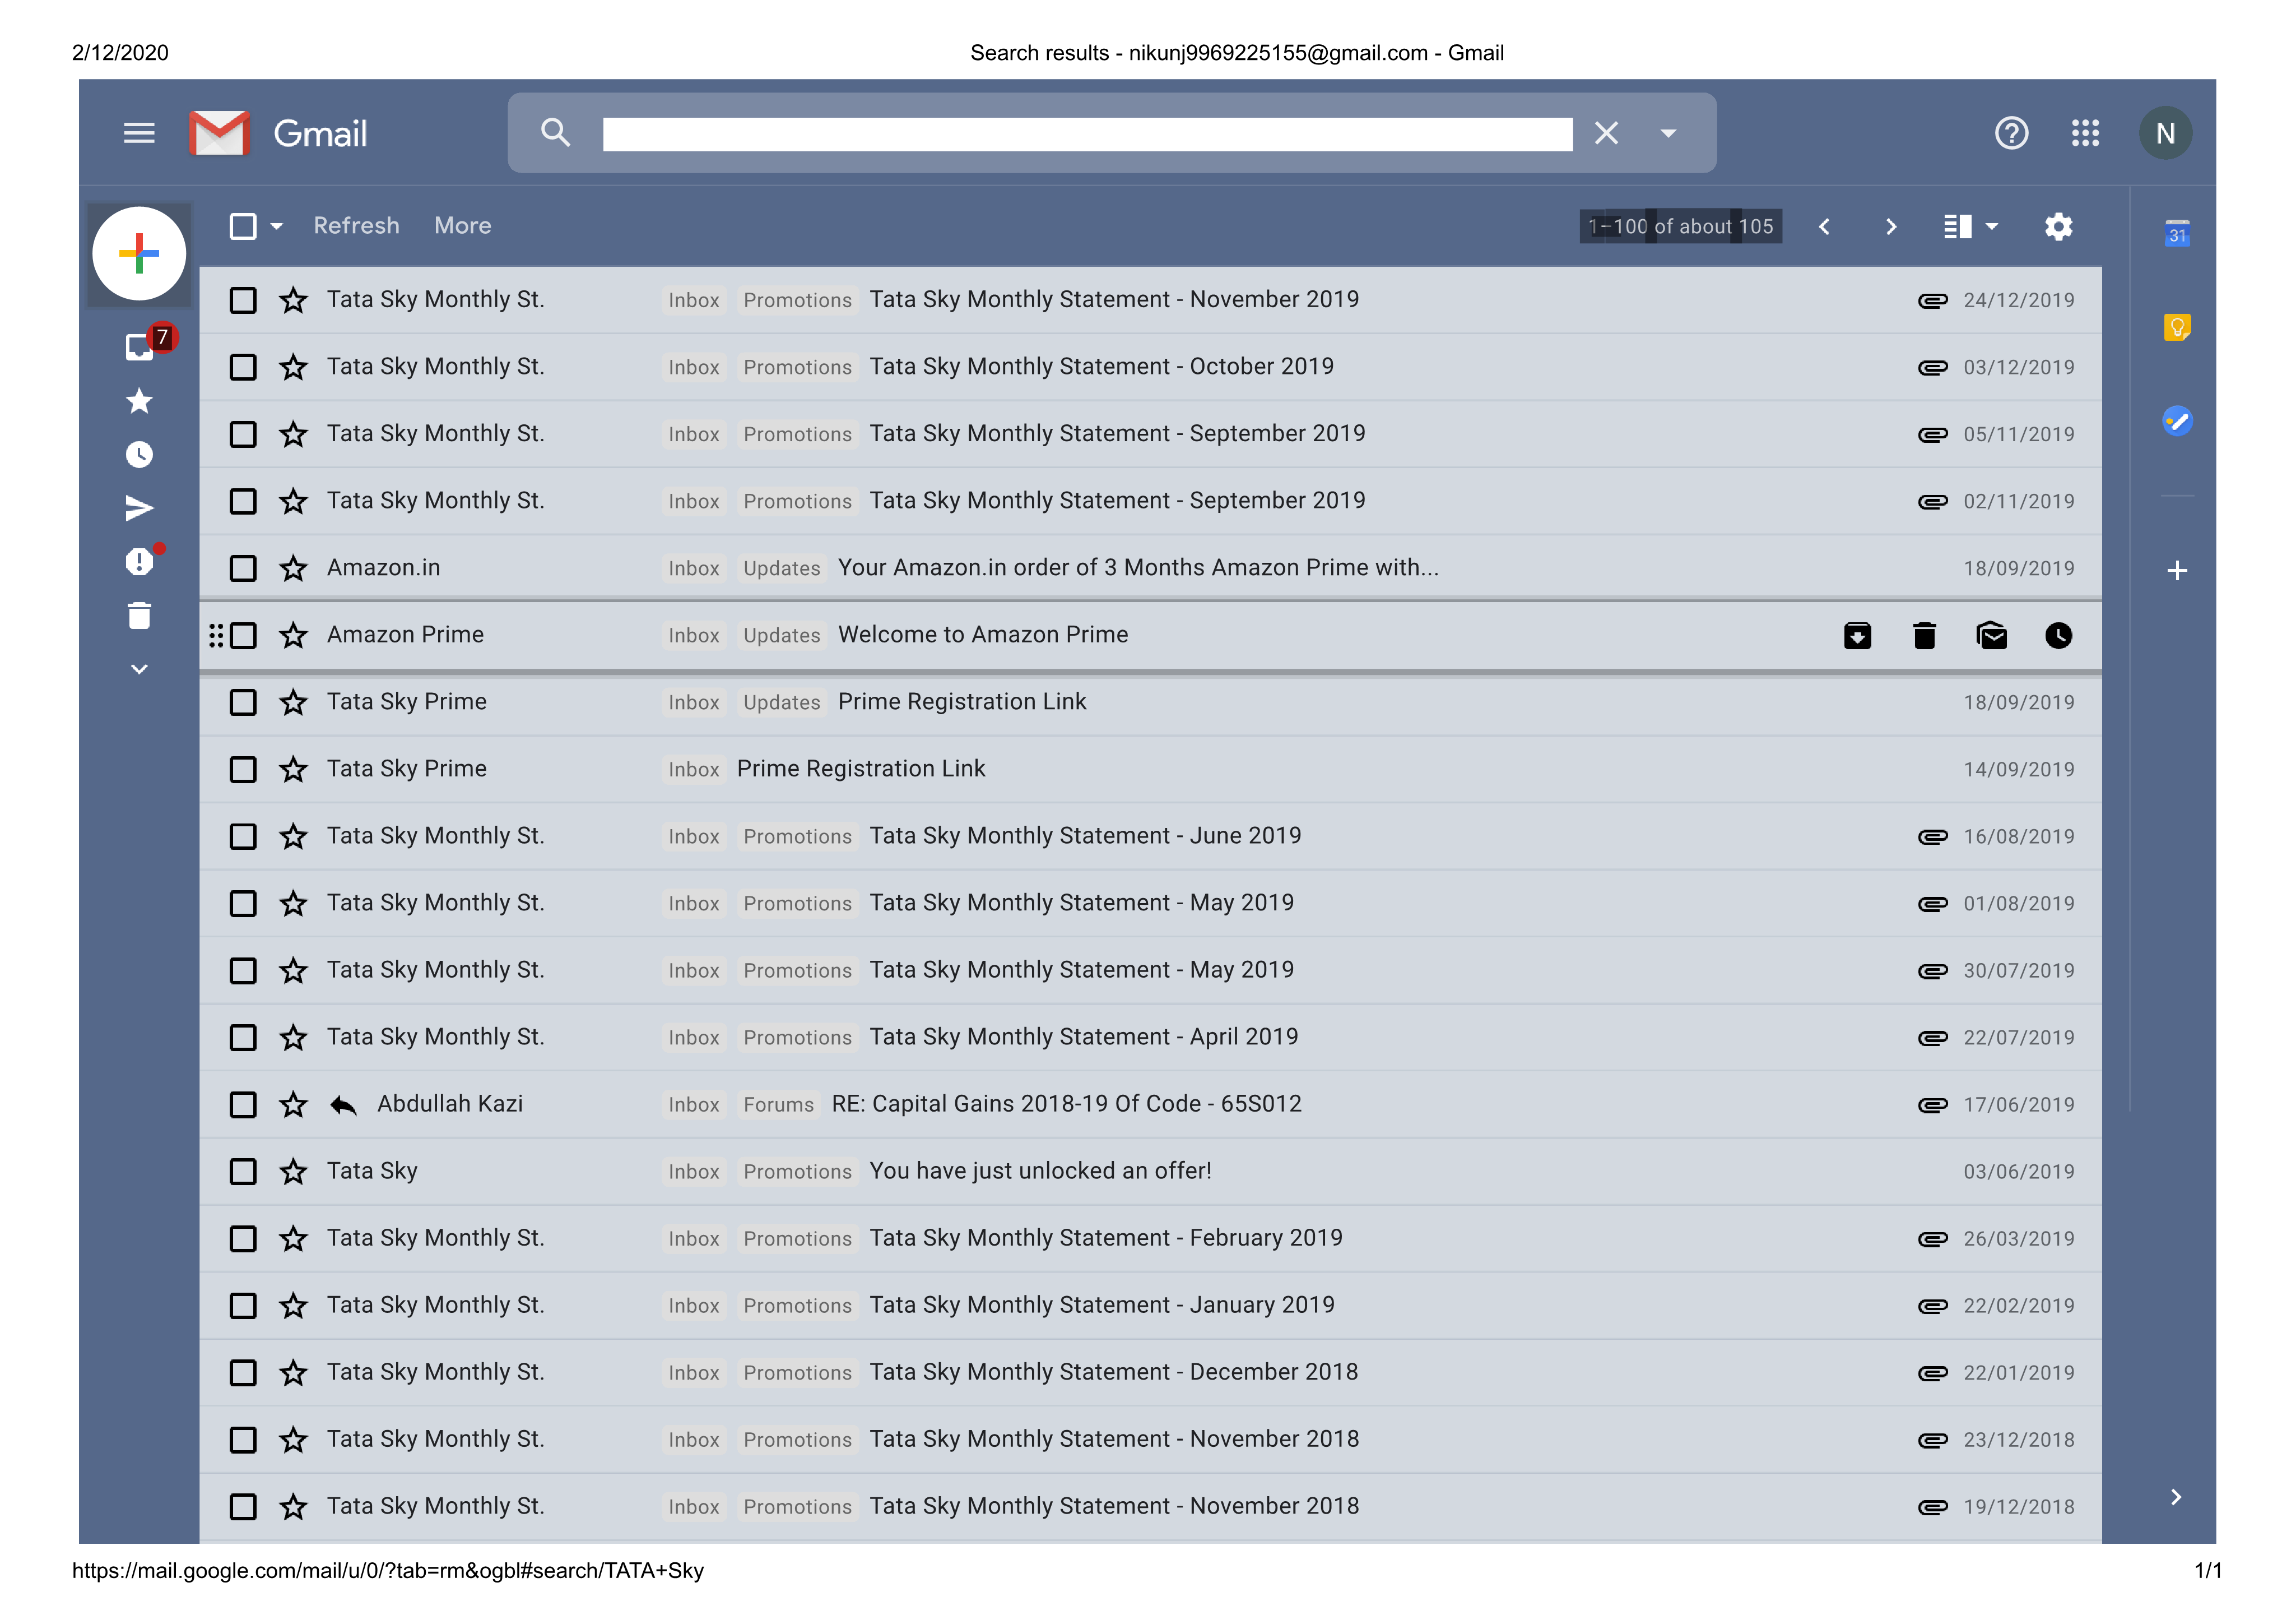Open the Settings gear
Image resolution: width=2296 pixels, height=1624 pixels.
pos(2058,227)
